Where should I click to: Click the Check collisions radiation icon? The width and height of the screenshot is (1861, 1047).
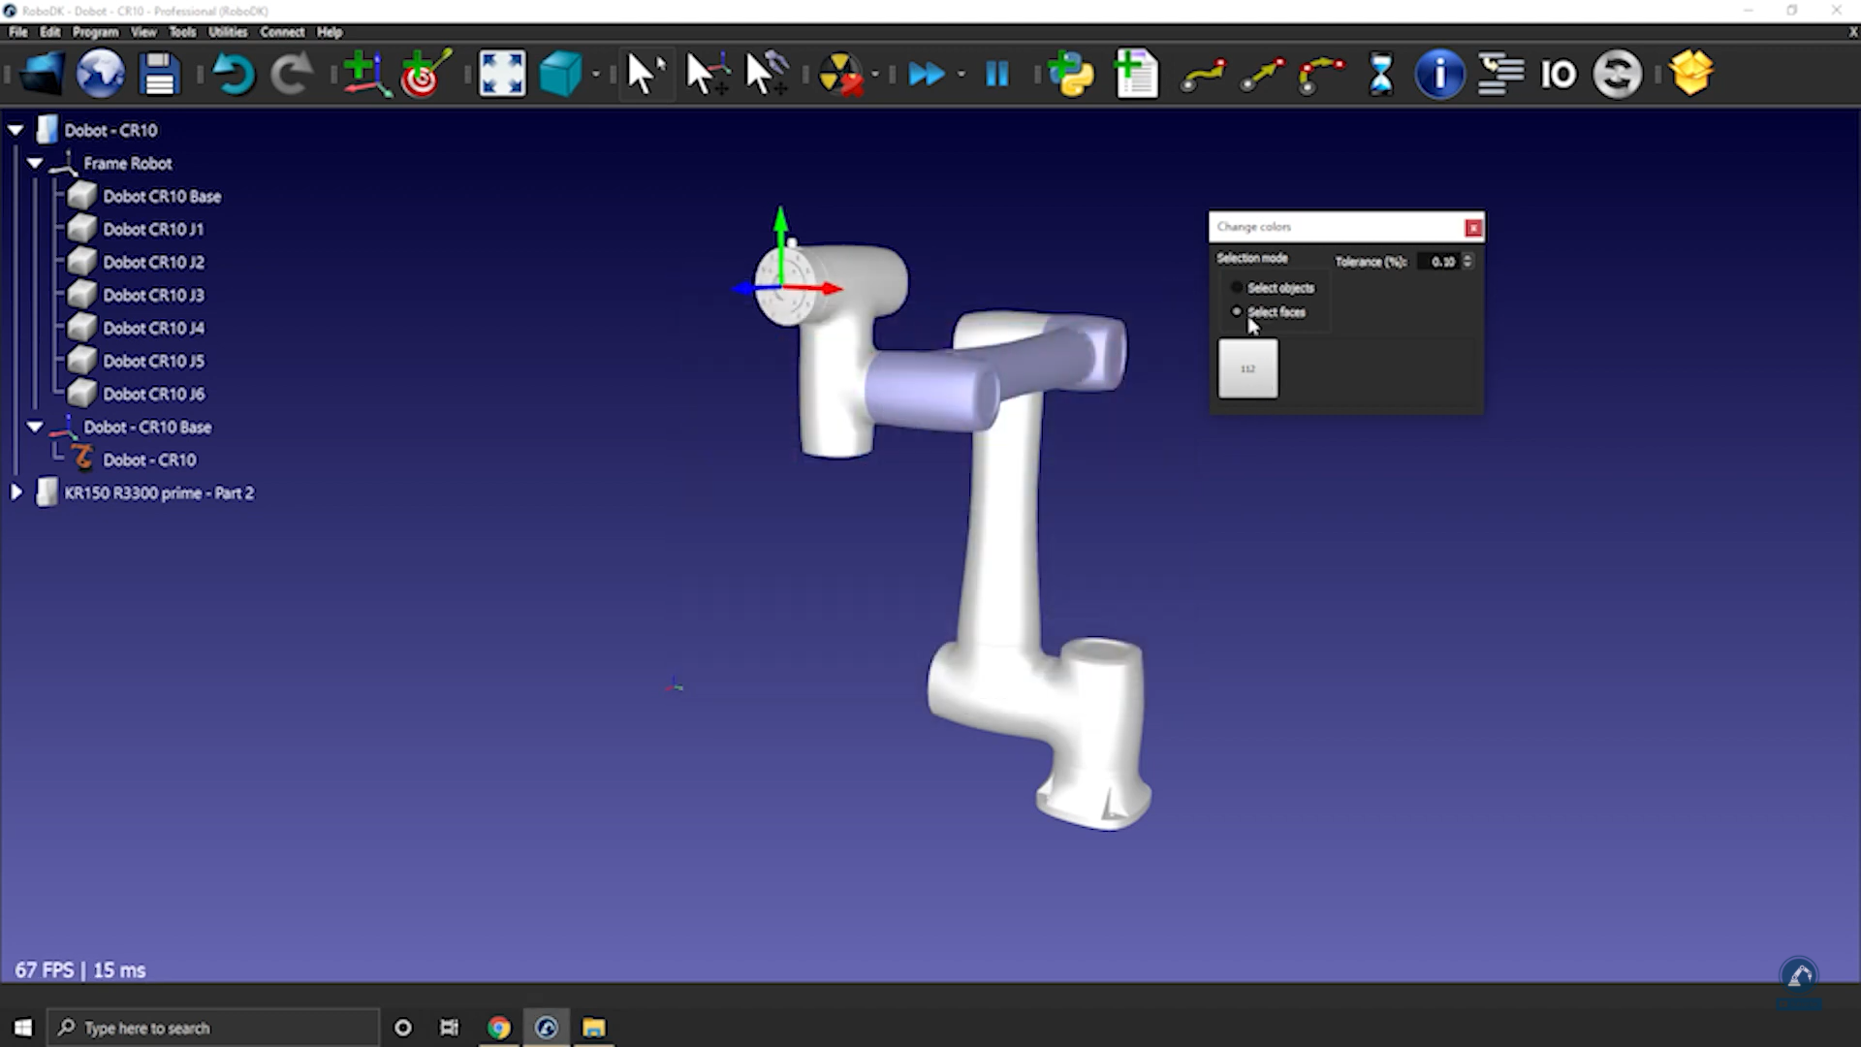pyautogui.click(x=839, y=74)
